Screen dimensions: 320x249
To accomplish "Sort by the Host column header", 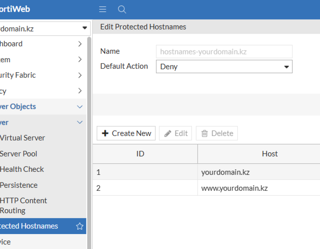I will pos(259,154).
